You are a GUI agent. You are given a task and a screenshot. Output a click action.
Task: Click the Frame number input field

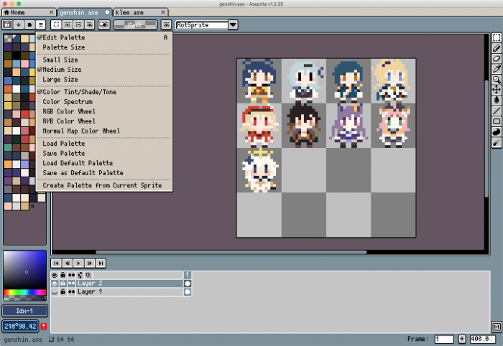pos(443,339)
